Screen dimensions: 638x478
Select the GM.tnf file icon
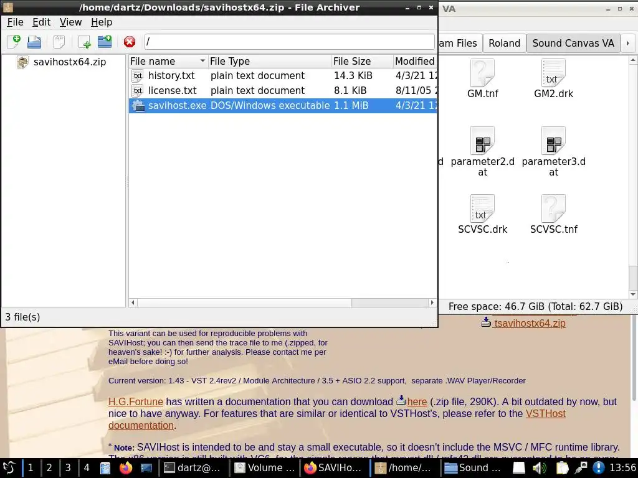coord(482,73)
